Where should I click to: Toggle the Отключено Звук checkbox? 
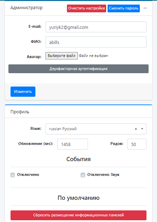pos(83,175)
